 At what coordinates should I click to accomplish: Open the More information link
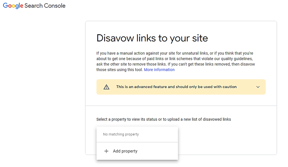click(159, 70)
